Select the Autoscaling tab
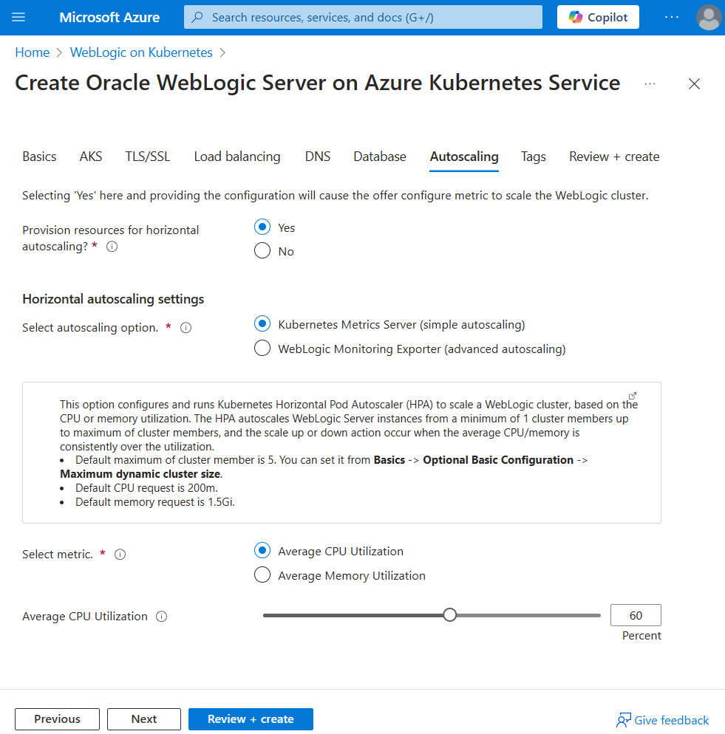The image size is (725, 734). click(464, 157)
